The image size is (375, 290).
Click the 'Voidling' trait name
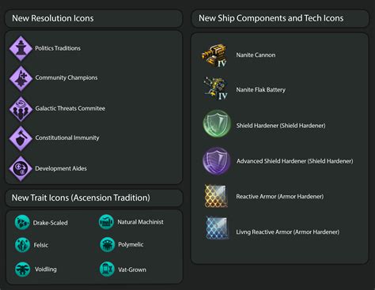click(x=46, y=269)
